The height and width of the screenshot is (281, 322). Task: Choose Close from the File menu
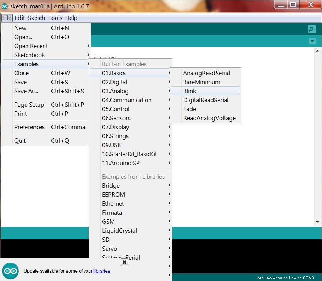click(x=45, y=73)
